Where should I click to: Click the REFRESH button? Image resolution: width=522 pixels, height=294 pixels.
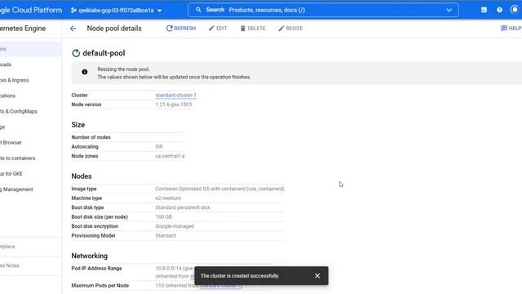click(181, 29)
